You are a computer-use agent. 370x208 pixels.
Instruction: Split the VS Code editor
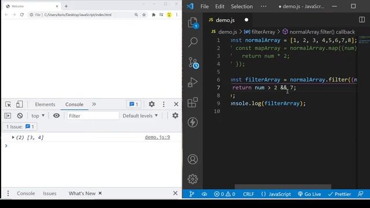tap(362, 20)
